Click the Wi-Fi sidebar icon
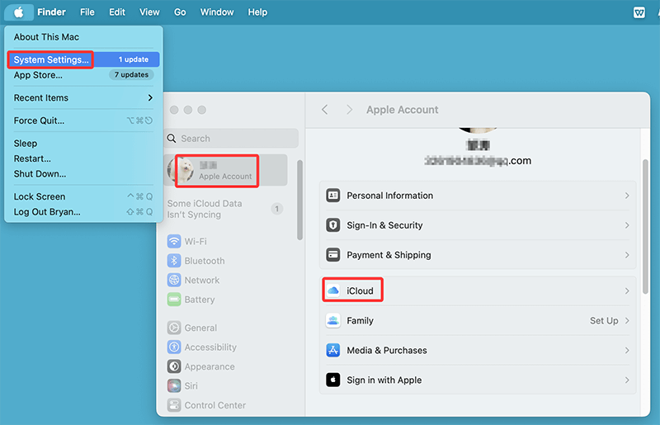The width and height of the screenshot is (660, 425). 174,241
